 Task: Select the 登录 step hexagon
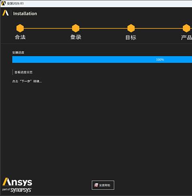[x=76, y=28]
